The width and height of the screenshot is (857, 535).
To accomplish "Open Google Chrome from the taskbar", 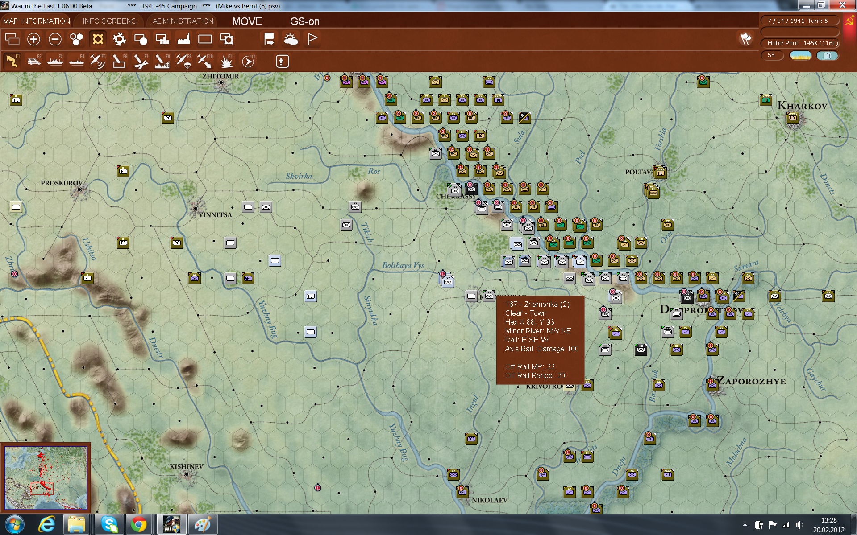I will tap(139, 525).
